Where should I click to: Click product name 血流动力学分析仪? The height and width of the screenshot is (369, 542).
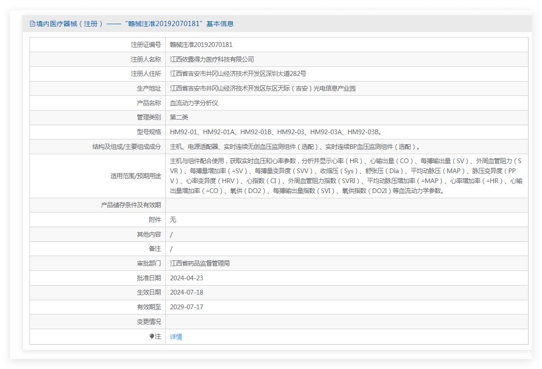click(x=194, y=103)
